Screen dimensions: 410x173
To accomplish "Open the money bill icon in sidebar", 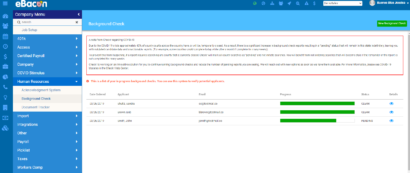I will (5, 118).
